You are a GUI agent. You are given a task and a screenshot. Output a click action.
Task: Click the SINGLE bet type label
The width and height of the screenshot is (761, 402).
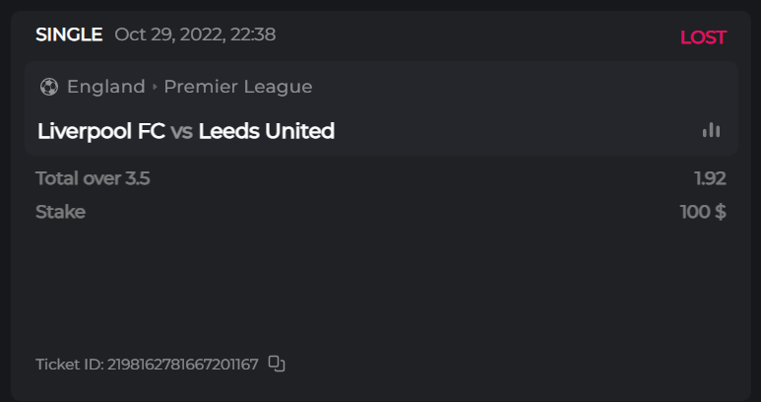click(69, 35)
